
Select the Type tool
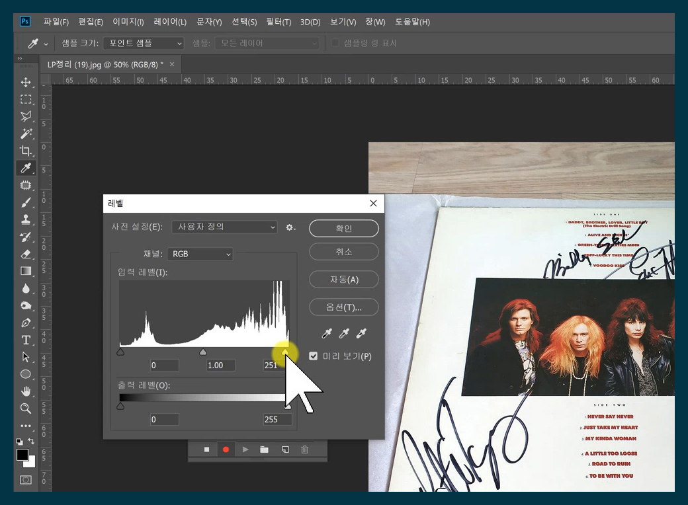(x=26, y=340)
